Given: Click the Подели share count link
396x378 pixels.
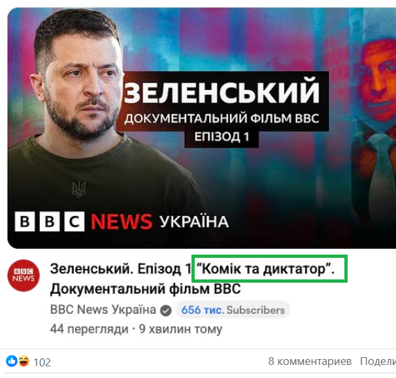Looking at the screenshot, I should (378, 361).
